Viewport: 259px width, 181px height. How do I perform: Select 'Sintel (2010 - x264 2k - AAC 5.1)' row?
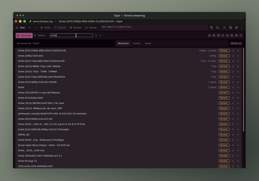pos(129,124)
